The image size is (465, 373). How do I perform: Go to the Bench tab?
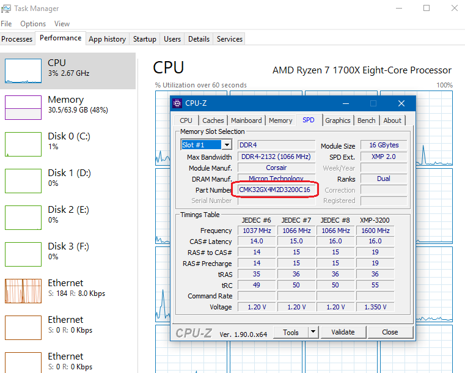[367, 120]
